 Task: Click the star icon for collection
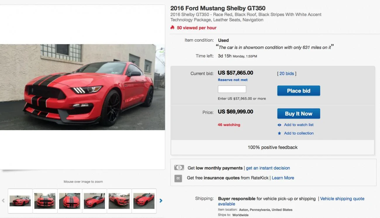coord(279,133)
